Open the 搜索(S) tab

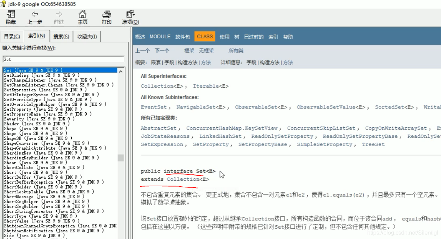[61, 36]
